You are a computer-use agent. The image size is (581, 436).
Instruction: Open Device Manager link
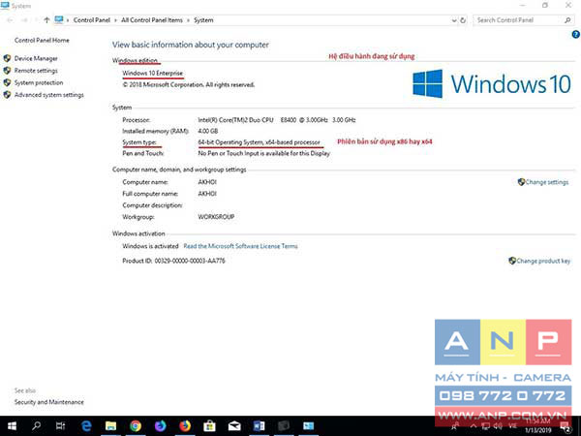[x=36, y=58]
